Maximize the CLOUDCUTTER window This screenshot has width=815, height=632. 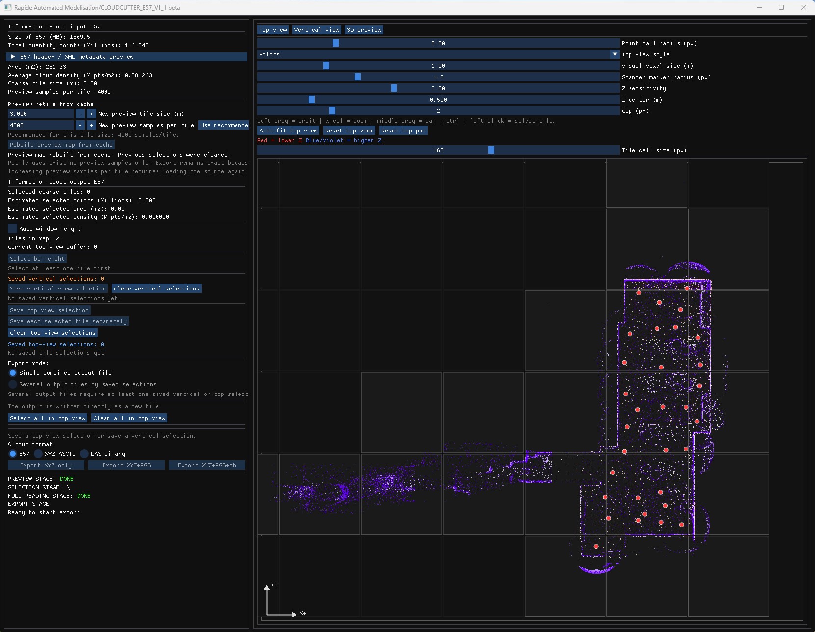[781, 7]
